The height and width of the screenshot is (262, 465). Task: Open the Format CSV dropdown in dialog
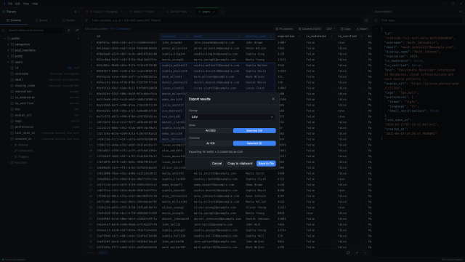coord(232,117)
